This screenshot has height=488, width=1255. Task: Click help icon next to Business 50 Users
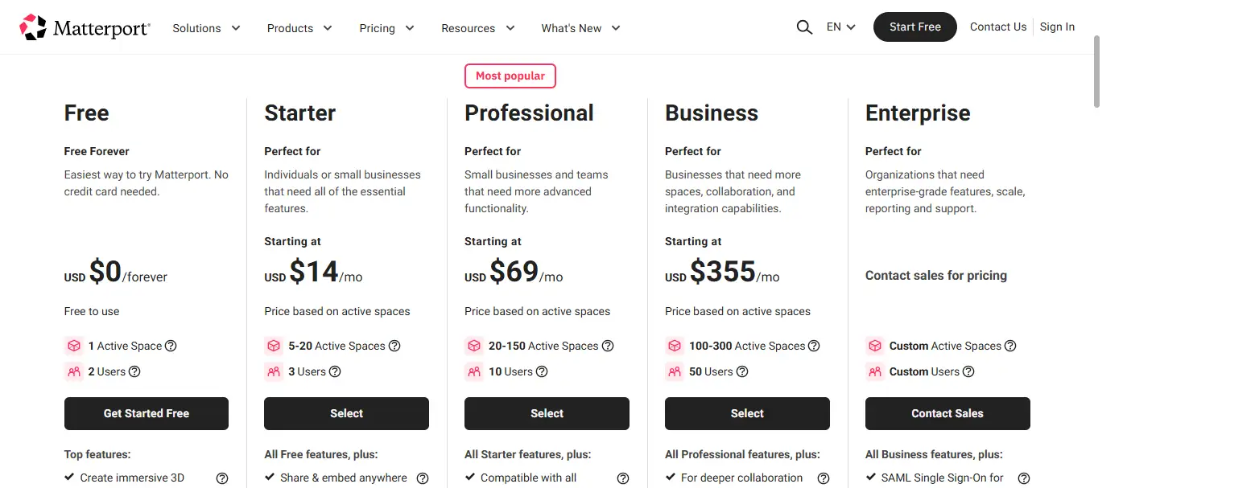pos(742,371)
